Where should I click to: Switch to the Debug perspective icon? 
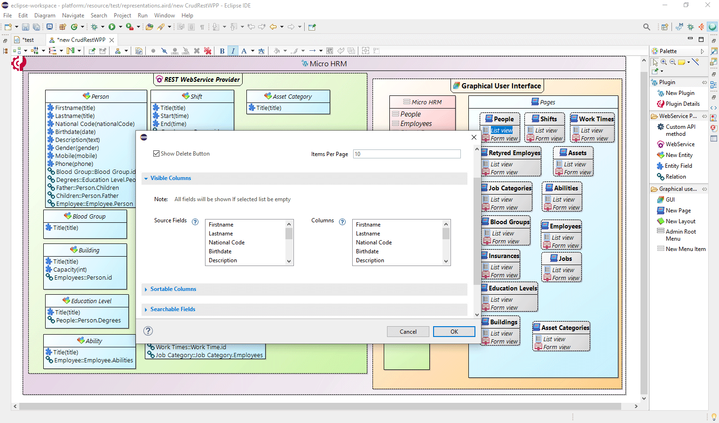click(x=690, y=27)
